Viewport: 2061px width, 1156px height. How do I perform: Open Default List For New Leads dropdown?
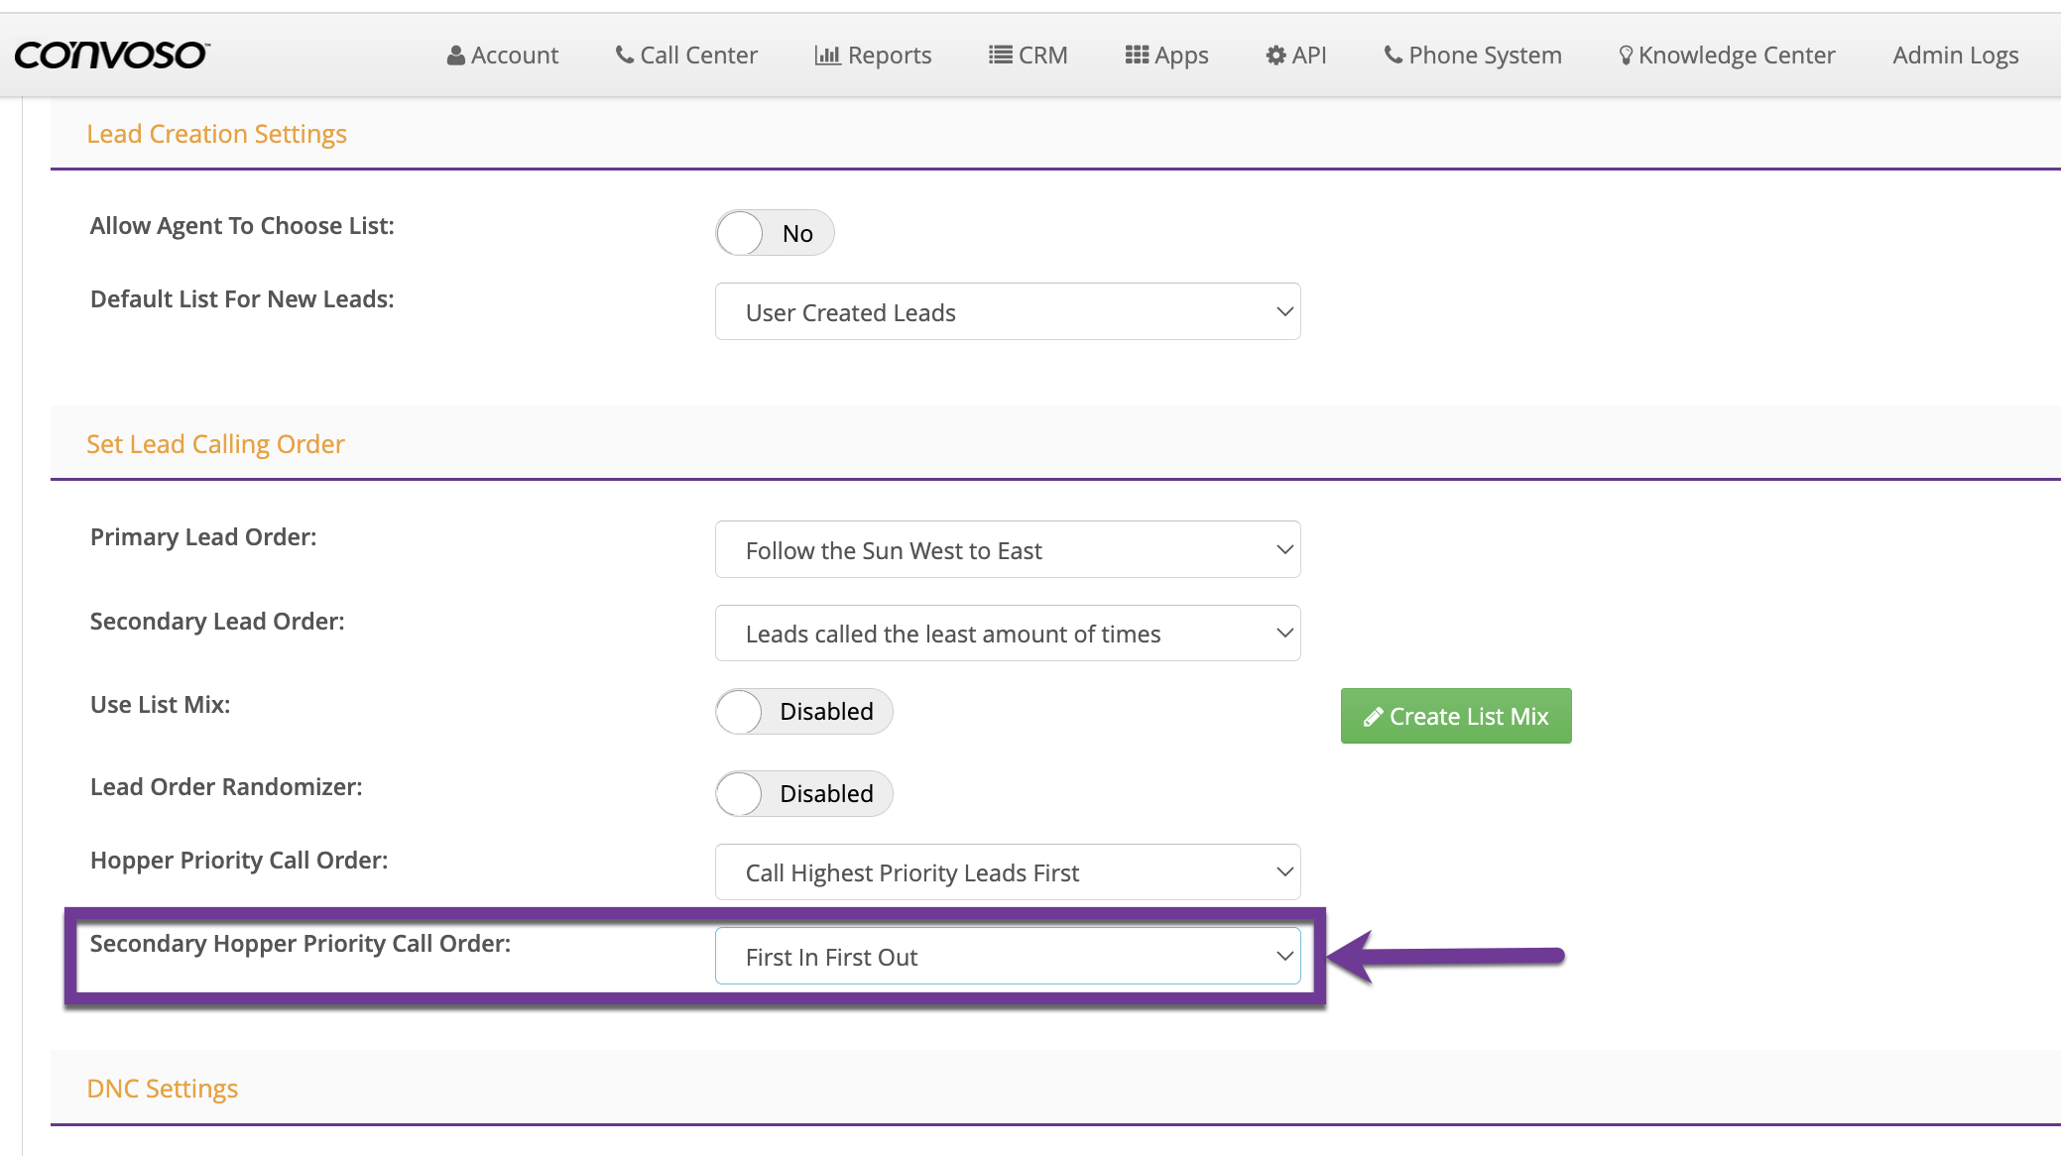pyautogui.click(x=1007, y=312)
